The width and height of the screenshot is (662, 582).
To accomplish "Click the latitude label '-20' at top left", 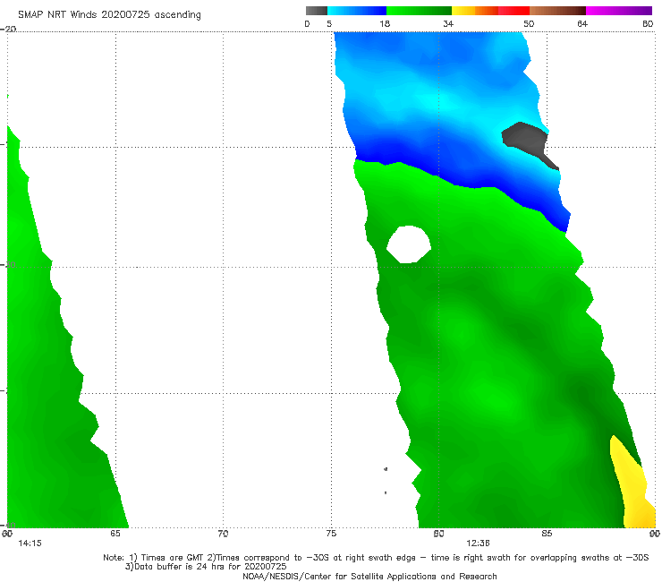I will point(8,29).
